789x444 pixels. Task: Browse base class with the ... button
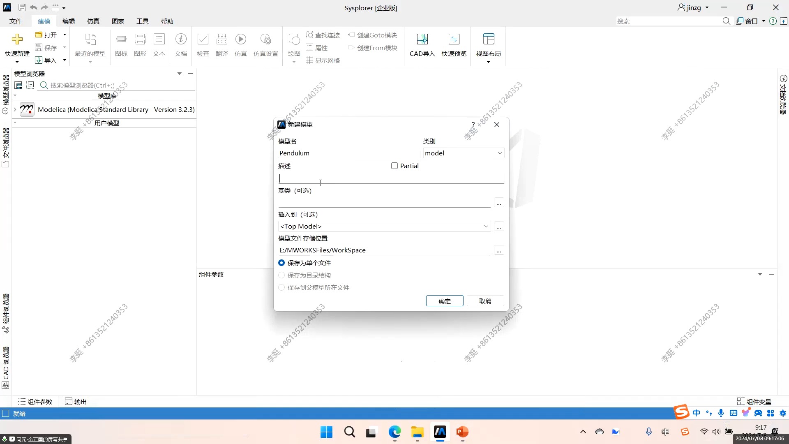498,203
